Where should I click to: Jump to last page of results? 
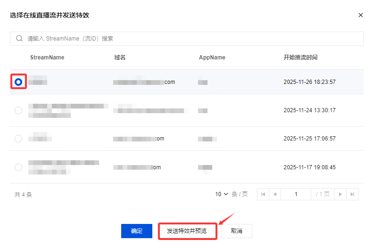[352, 194]
